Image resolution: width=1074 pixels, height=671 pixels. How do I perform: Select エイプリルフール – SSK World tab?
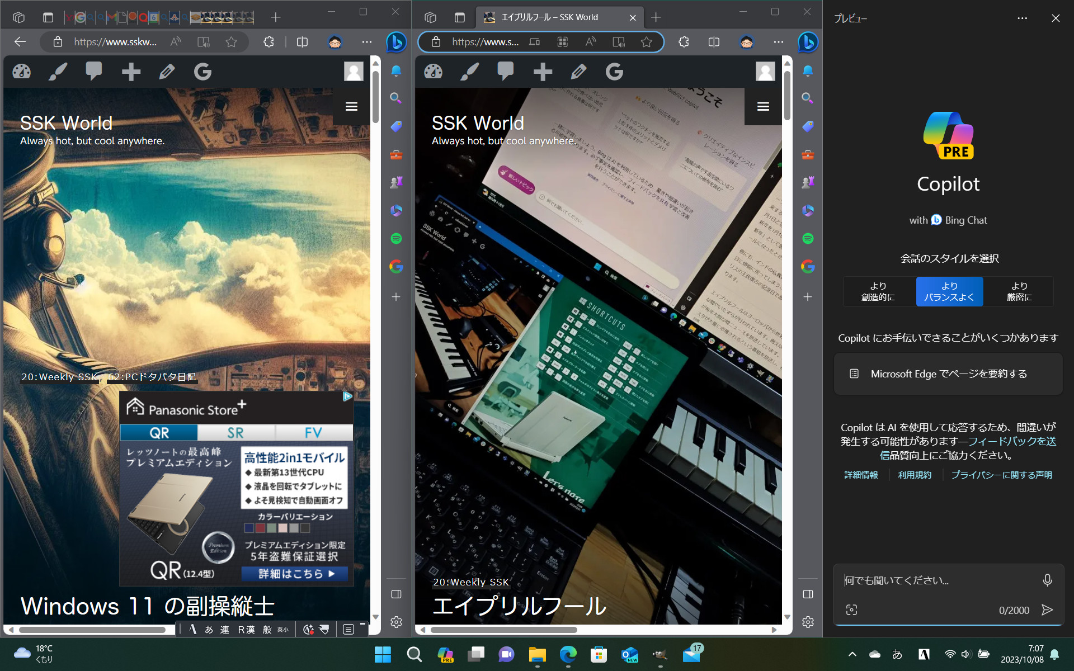tap(558, 17)
